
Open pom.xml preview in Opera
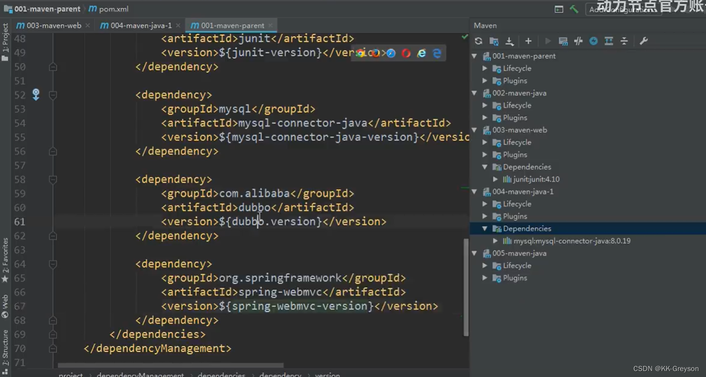pos(406,53)
